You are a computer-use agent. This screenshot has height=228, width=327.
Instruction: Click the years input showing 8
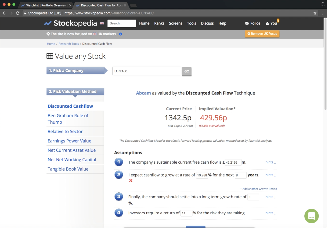coord(241,175)
